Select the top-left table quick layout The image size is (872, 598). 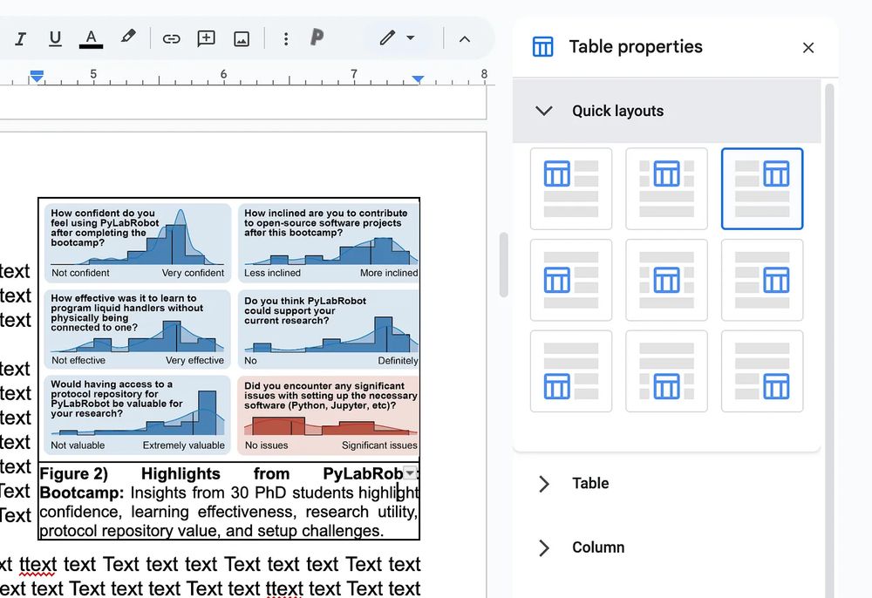coord(571,188)
